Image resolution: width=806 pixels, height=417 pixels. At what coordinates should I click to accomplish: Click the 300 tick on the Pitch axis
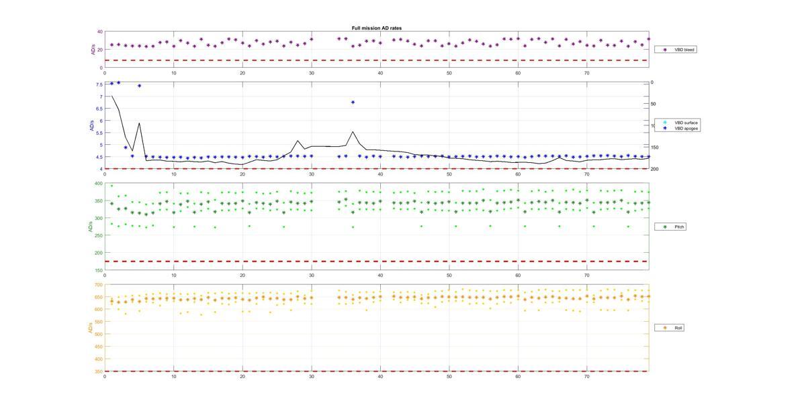(99, 219)
